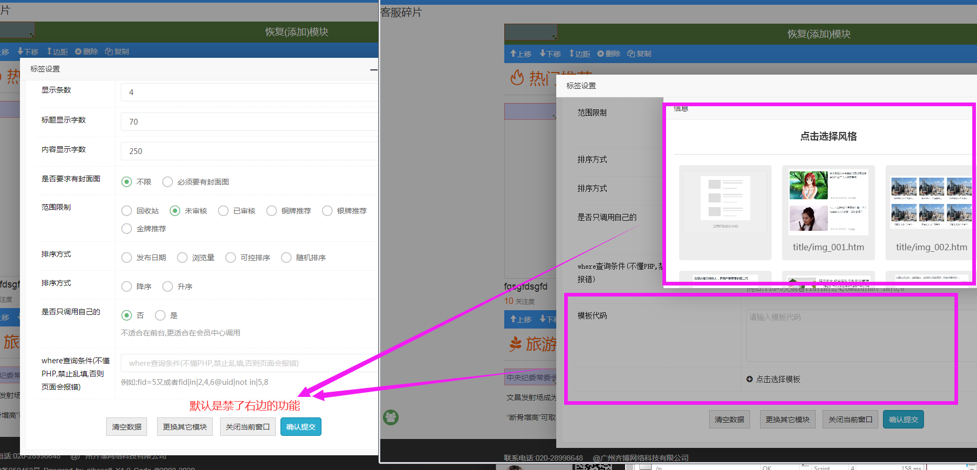Click 更换其它模块 button in the right dialog
The image size is (977, 470).
(x=787, y=420)
